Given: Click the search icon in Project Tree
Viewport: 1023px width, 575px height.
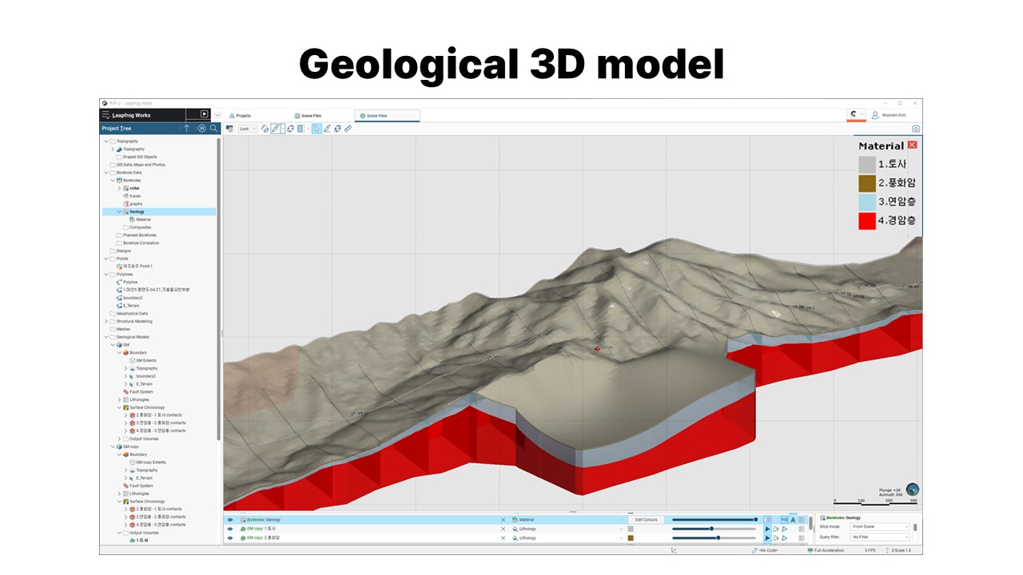Looking at the screenshot, I should 213,128.
